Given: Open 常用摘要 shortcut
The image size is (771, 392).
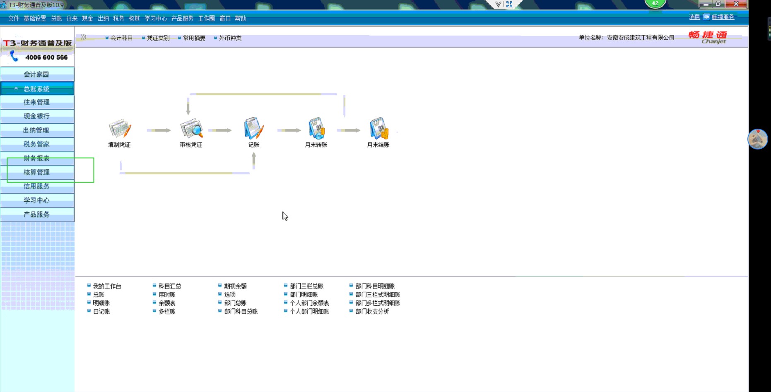Looking at the screenshot, I should [194, 38].
